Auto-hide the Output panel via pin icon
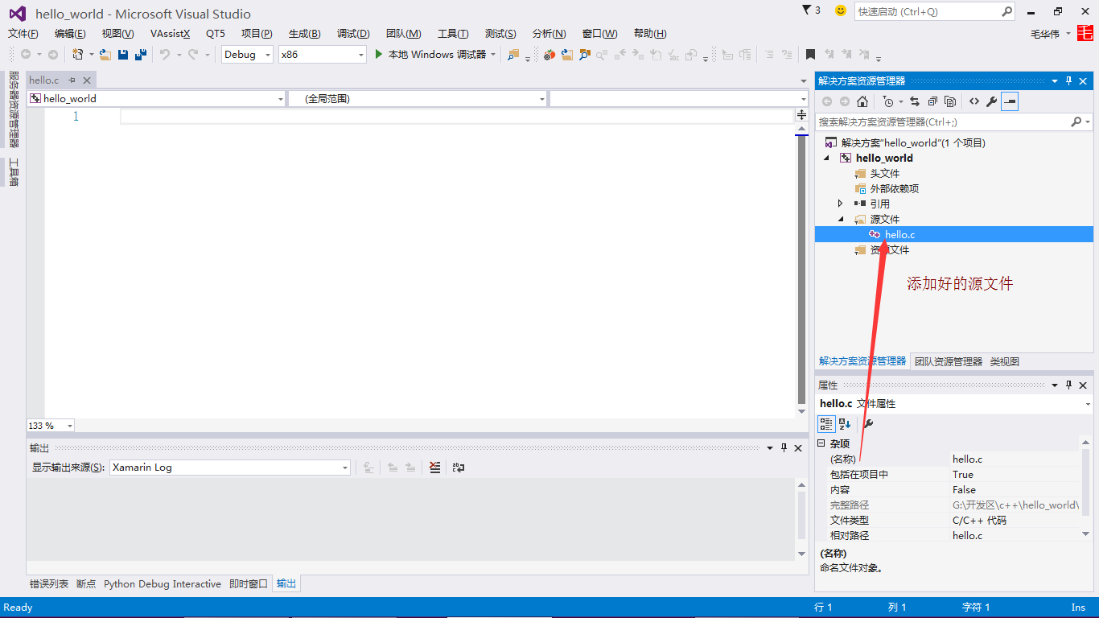Viewport: 1099px width, 618px height. 784,447
